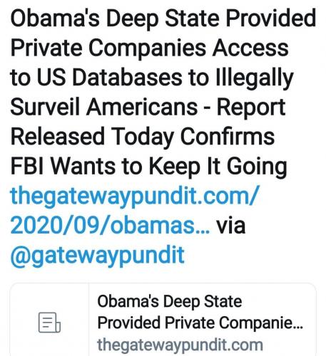Click the word 'Confirms' in the tweet
Image resolution: width=326 pixels, height=356 pixels.
coord(228,137)
